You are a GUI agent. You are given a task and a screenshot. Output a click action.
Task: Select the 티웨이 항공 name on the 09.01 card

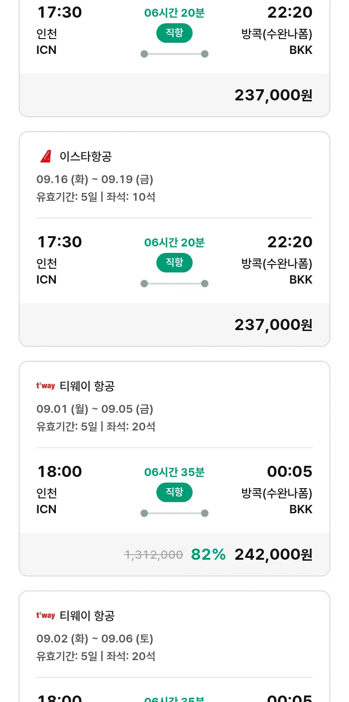(87, 386)
